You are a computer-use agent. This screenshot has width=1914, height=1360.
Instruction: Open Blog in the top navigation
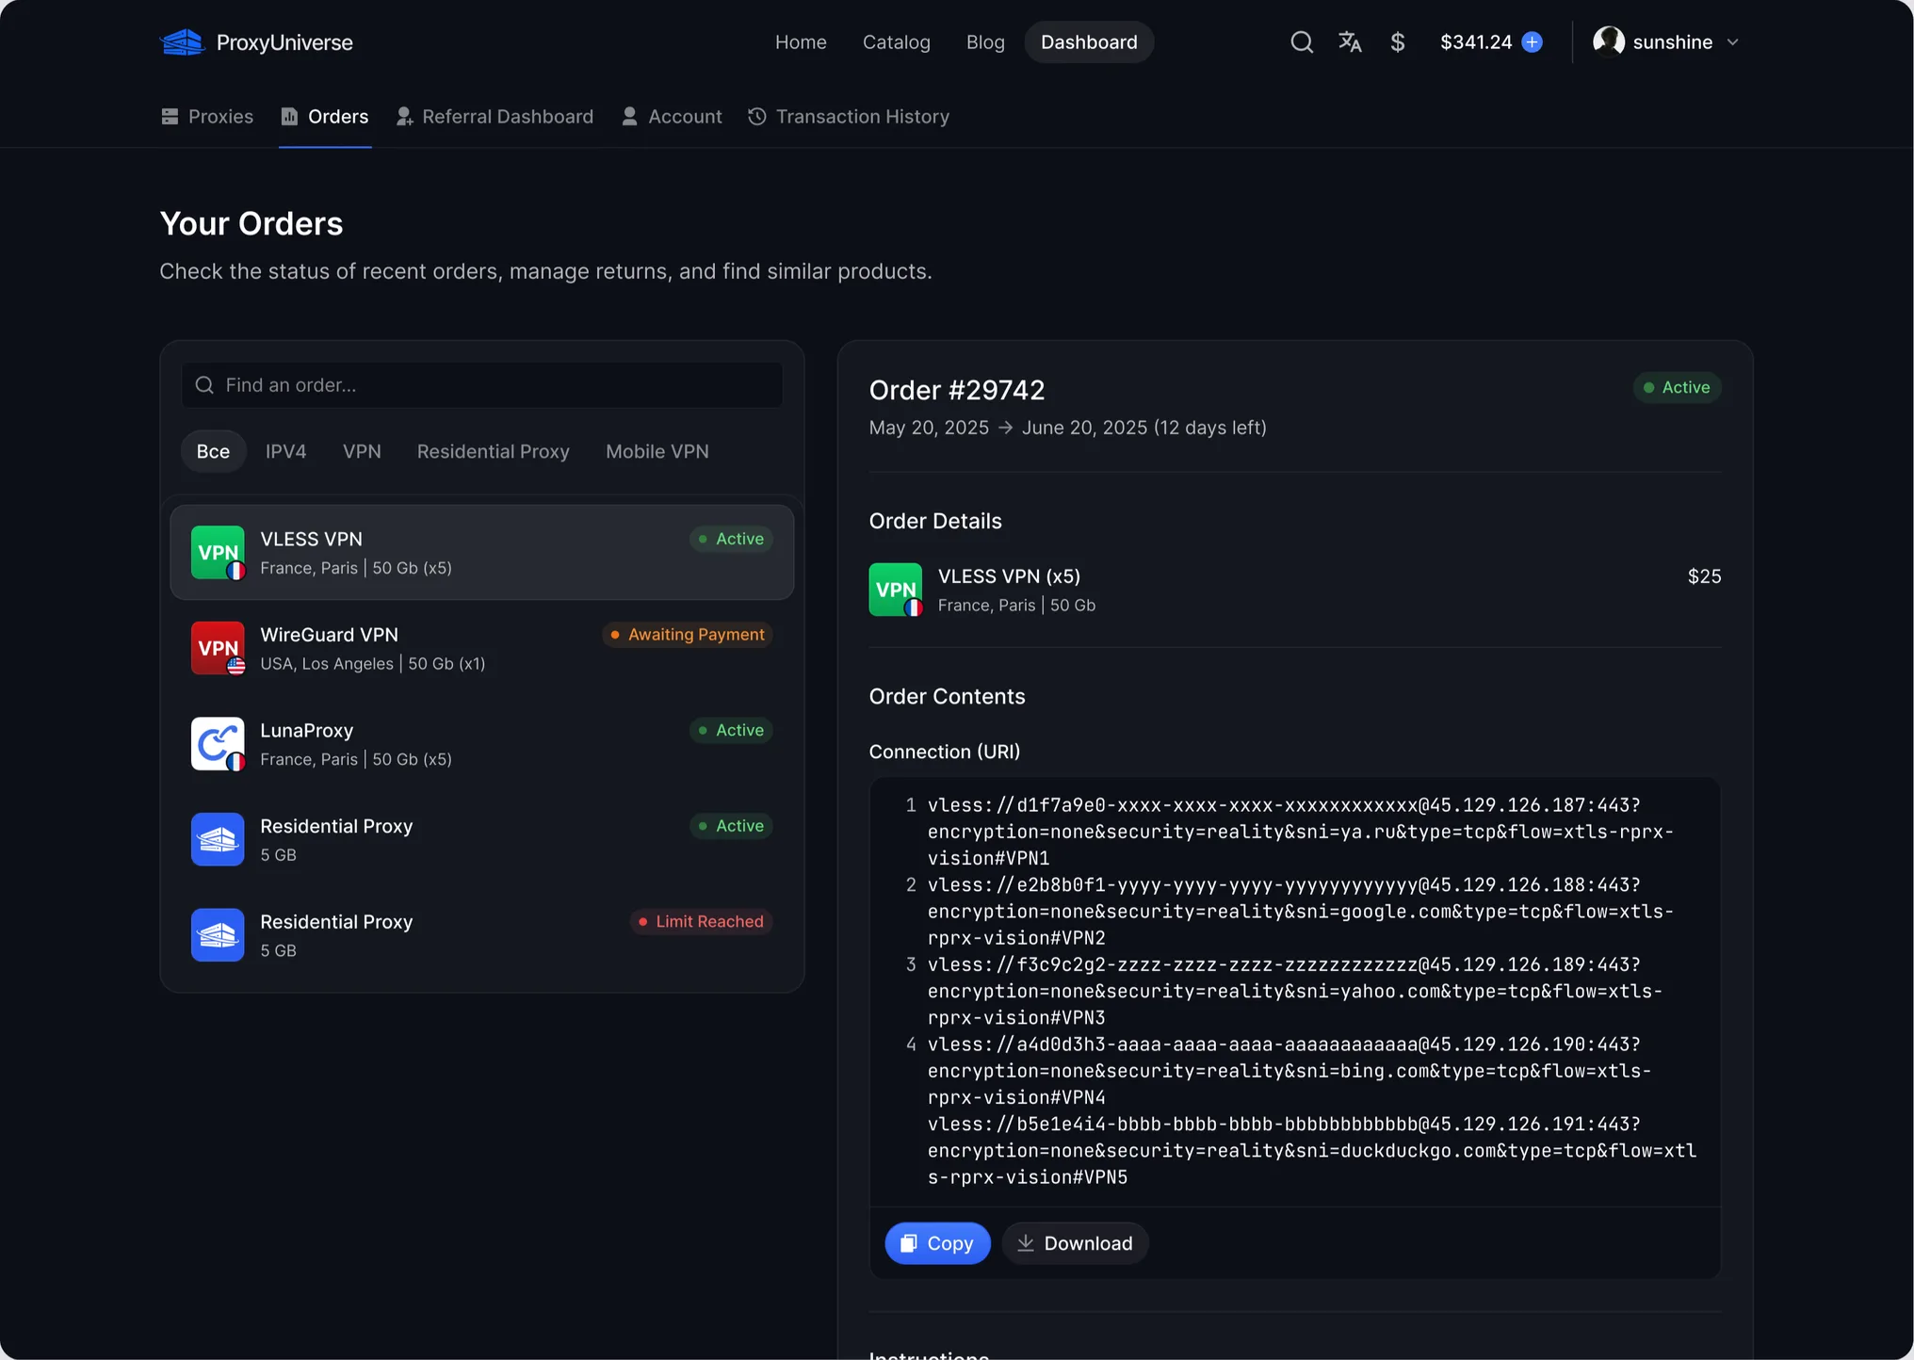point(985,42)
